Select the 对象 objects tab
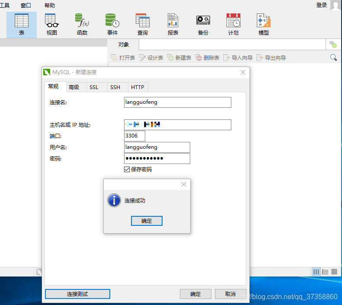The width and height of the screenshot is (342, 305). click(124, 45)
